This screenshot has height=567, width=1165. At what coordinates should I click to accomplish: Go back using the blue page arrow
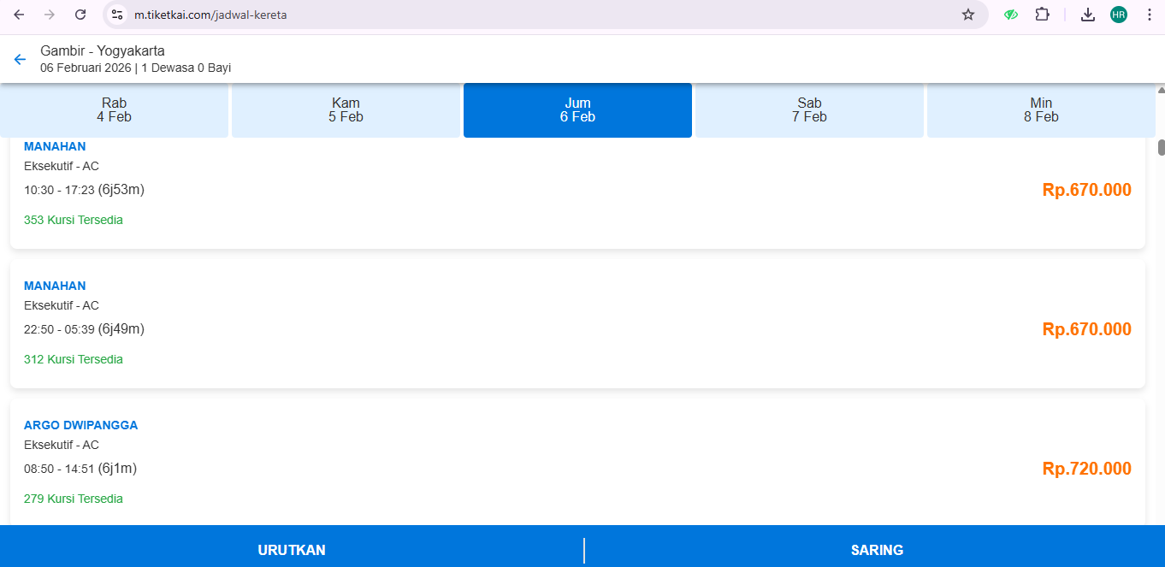tap(20, 59)
